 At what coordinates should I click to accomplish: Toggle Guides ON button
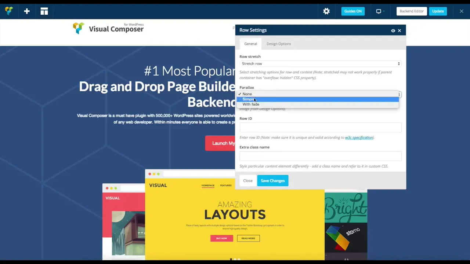click(353, 11)
